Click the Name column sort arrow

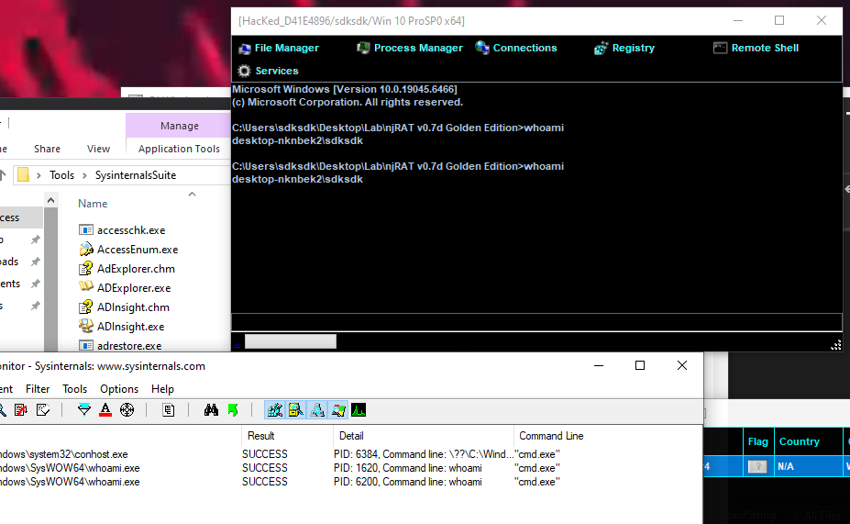(x=192, y=194)
